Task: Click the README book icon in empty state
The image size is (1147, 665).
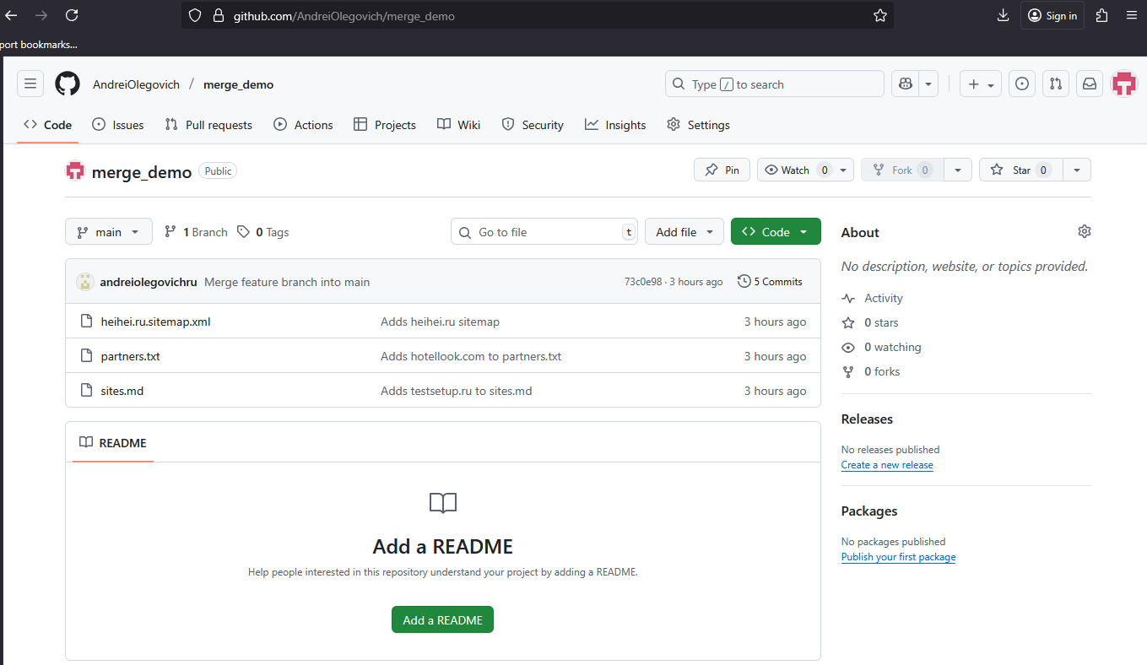Action: coord(442,503)
